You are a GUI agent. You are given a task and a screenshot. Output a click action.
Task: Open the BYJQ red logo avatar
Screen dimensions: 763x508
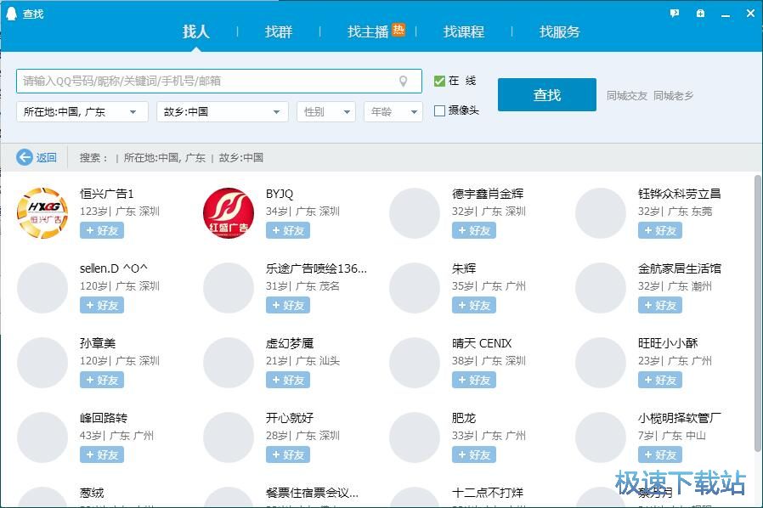tap(229, 213)
